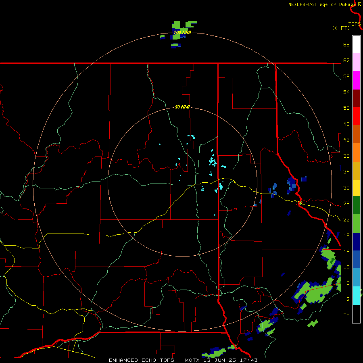This screenshot has width=363, height=363.
Task: Click the legend value "6"
Action: click(x=348, y=283)
